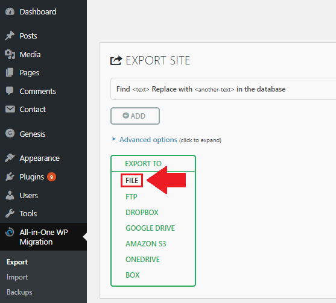Click the Users person icon
The width and height of the screenshot is (336, 303).
tap(10, 195)
